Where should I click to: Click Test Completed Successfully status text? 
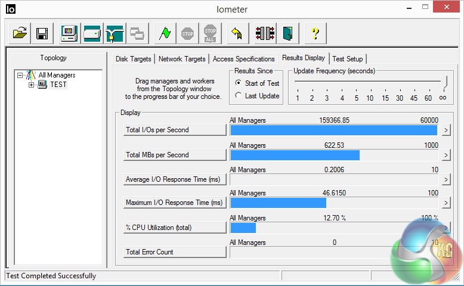coord(51,276)
